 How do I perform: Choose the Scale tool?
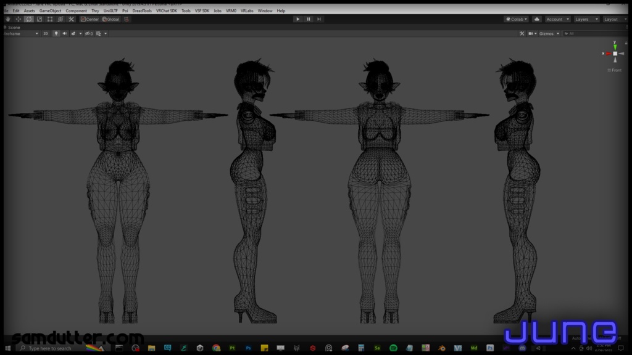[x=39, y=19]
